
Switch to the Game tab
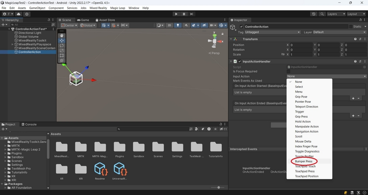(83, 20)
